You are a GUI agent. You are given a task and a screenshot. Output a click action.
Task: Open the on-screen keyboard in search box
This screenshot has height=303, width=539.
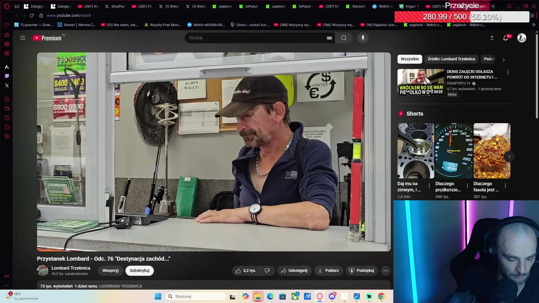329,38
